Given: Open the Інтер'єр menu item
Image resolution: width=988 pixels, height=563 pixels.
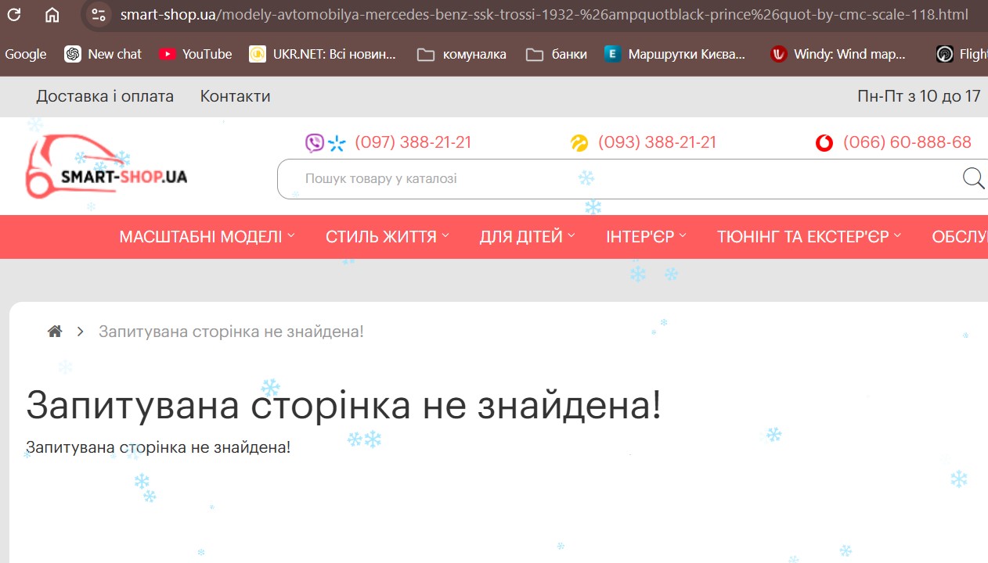Looking at the screenshot, I should [x=646, y=237].
